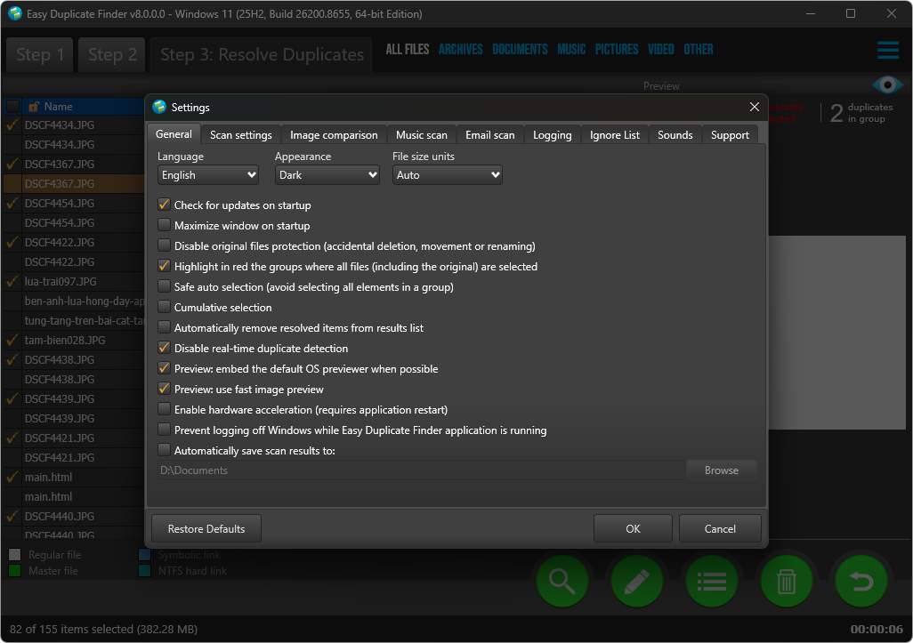Switch to the Image comparison tab

(334, 135)
